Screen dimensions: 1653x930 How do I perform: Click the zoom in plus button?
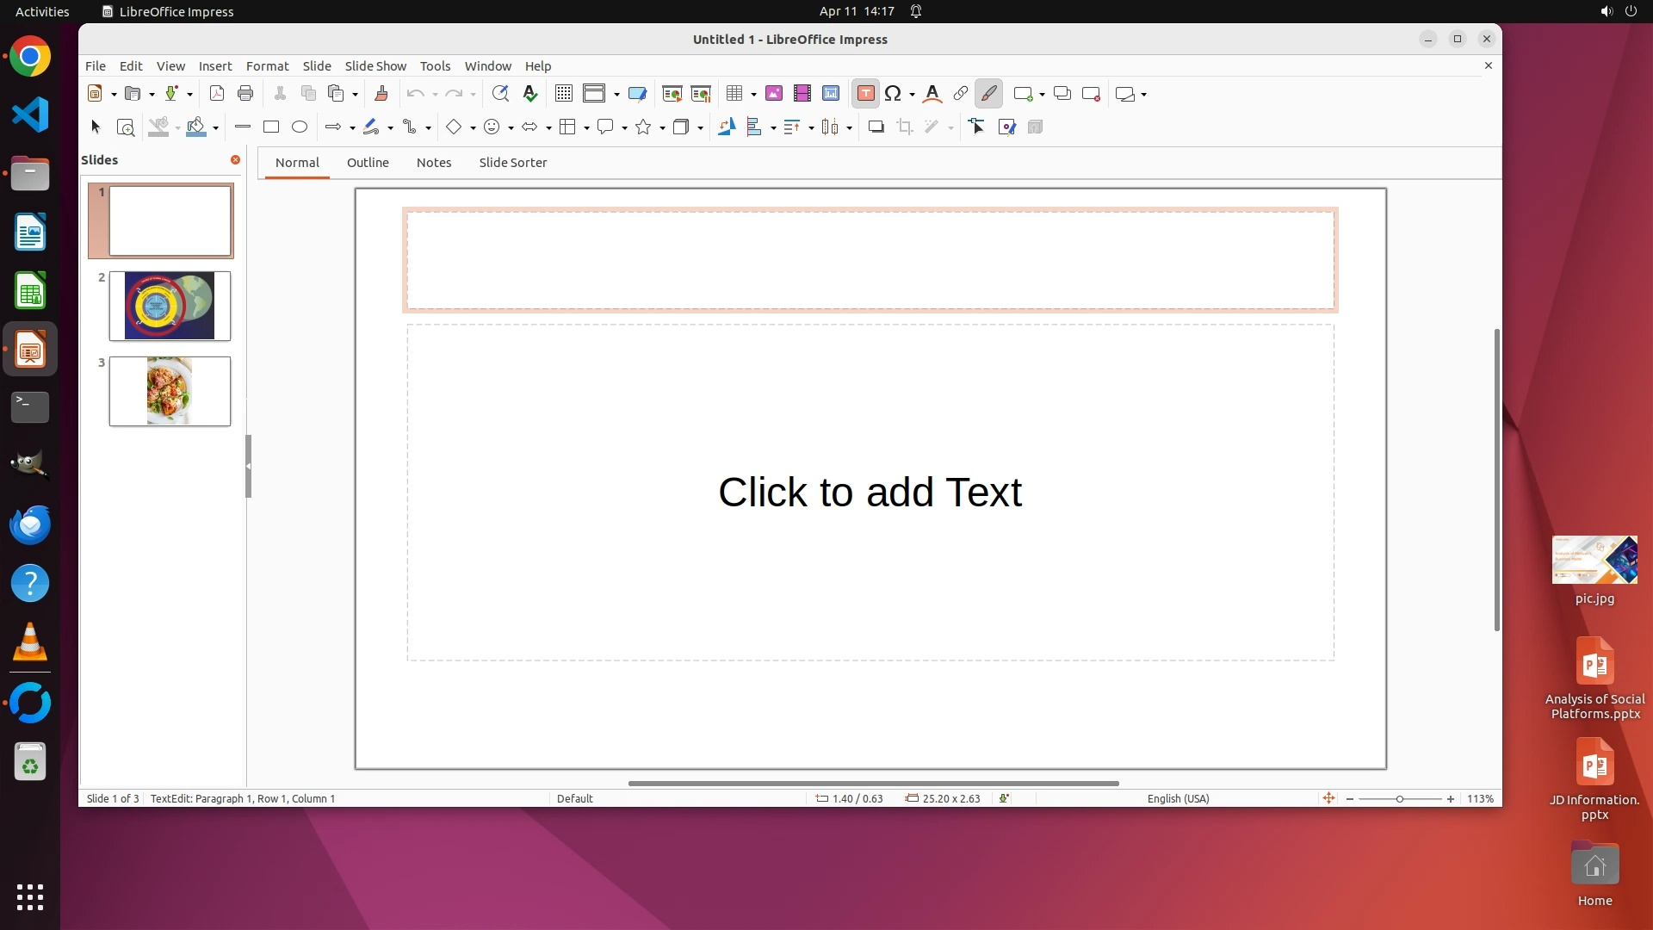[x=1451, y=799]
